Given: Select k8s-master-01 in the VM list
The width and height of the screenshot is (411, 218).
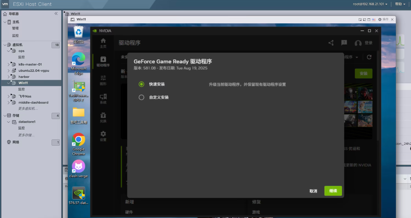Looking at the screenshot, I should (30, 64).
